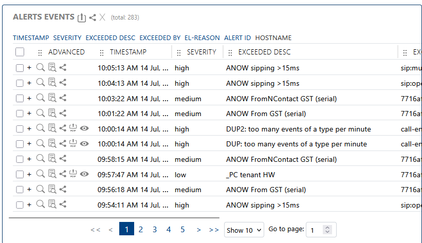
Task: Share the 09:56:18 AM alert row
Action: (x=63, y=189)
